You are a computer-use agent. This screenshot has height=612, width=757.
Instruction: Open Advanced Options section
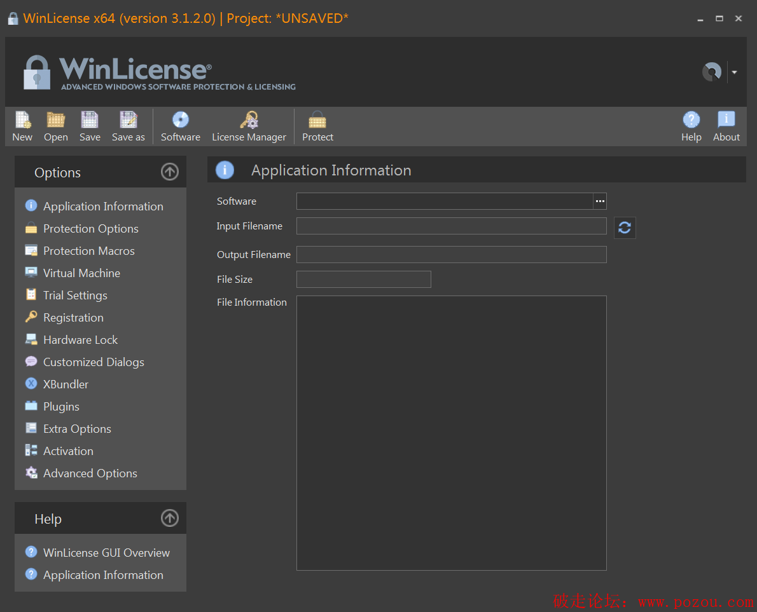tap(90, 473)
